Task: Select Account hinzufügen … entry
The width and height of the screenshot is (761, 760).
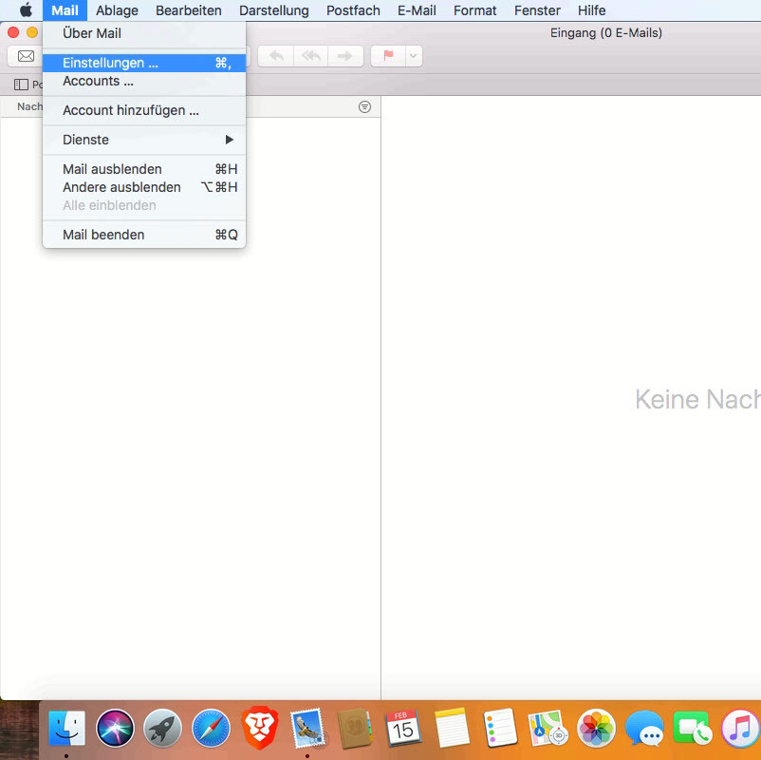Action: [144, 110]
